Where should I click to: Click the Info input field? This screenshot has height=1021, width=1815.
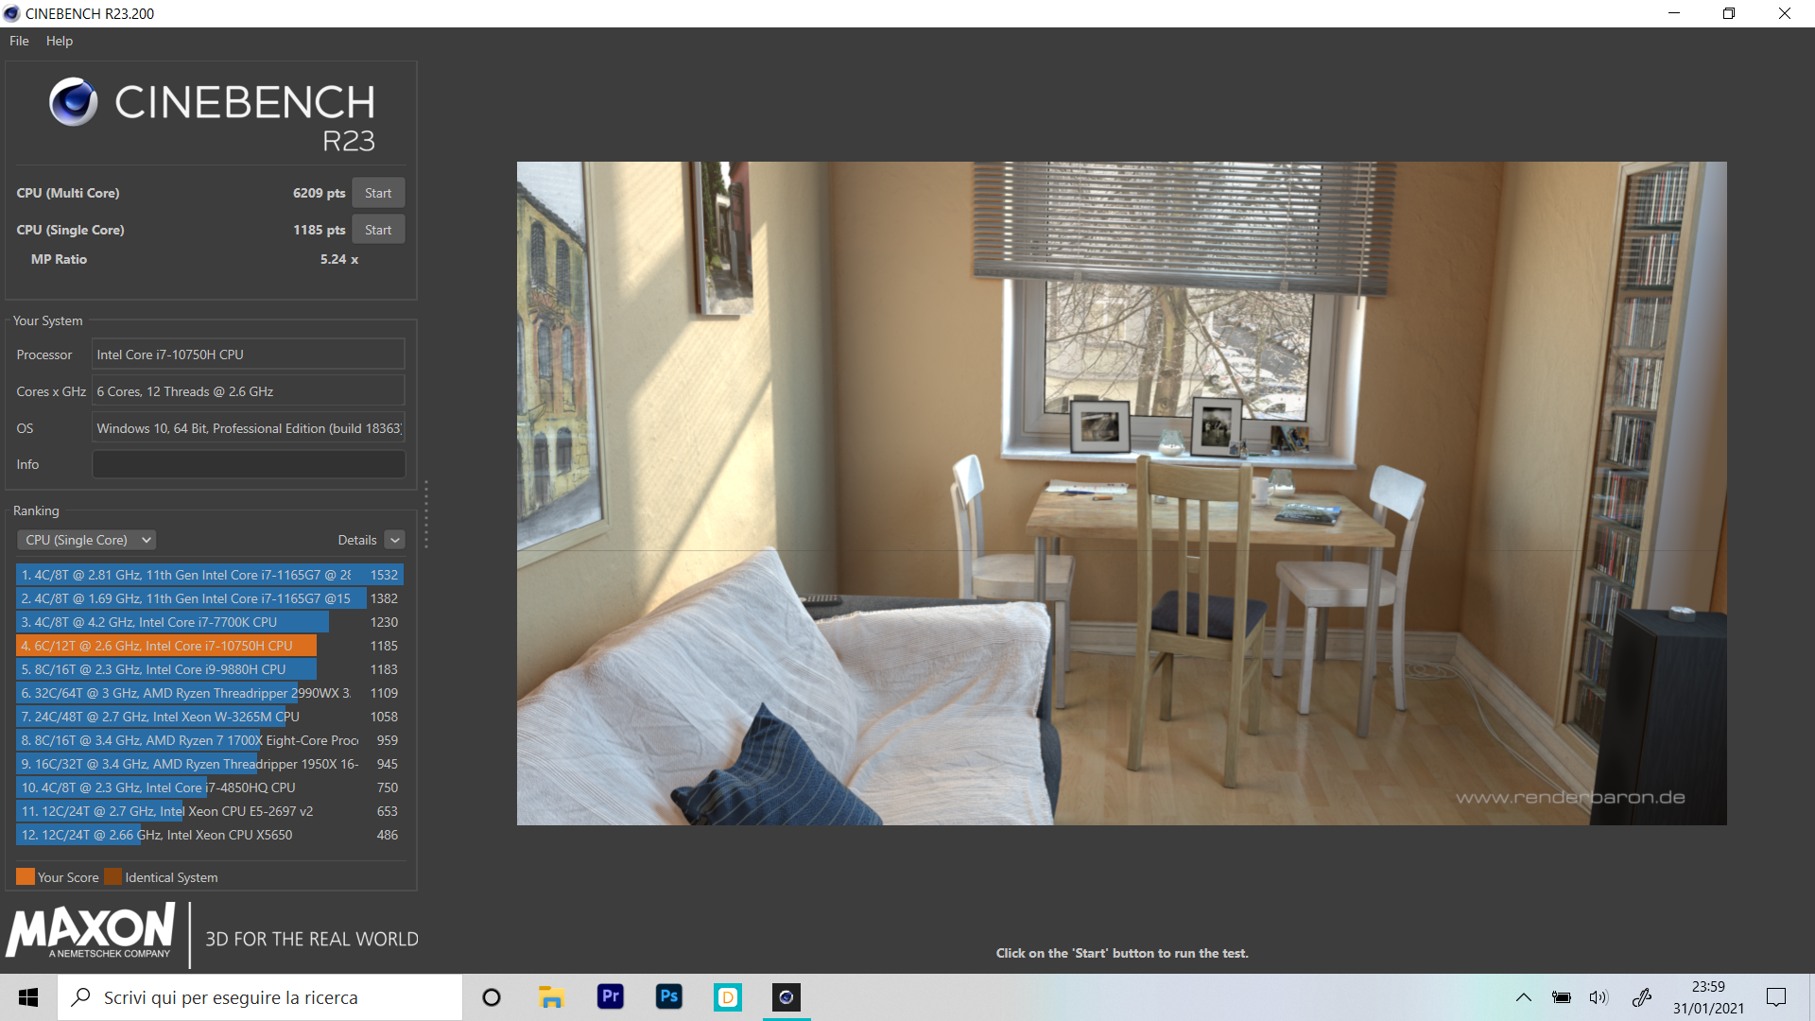pos(248,464)
